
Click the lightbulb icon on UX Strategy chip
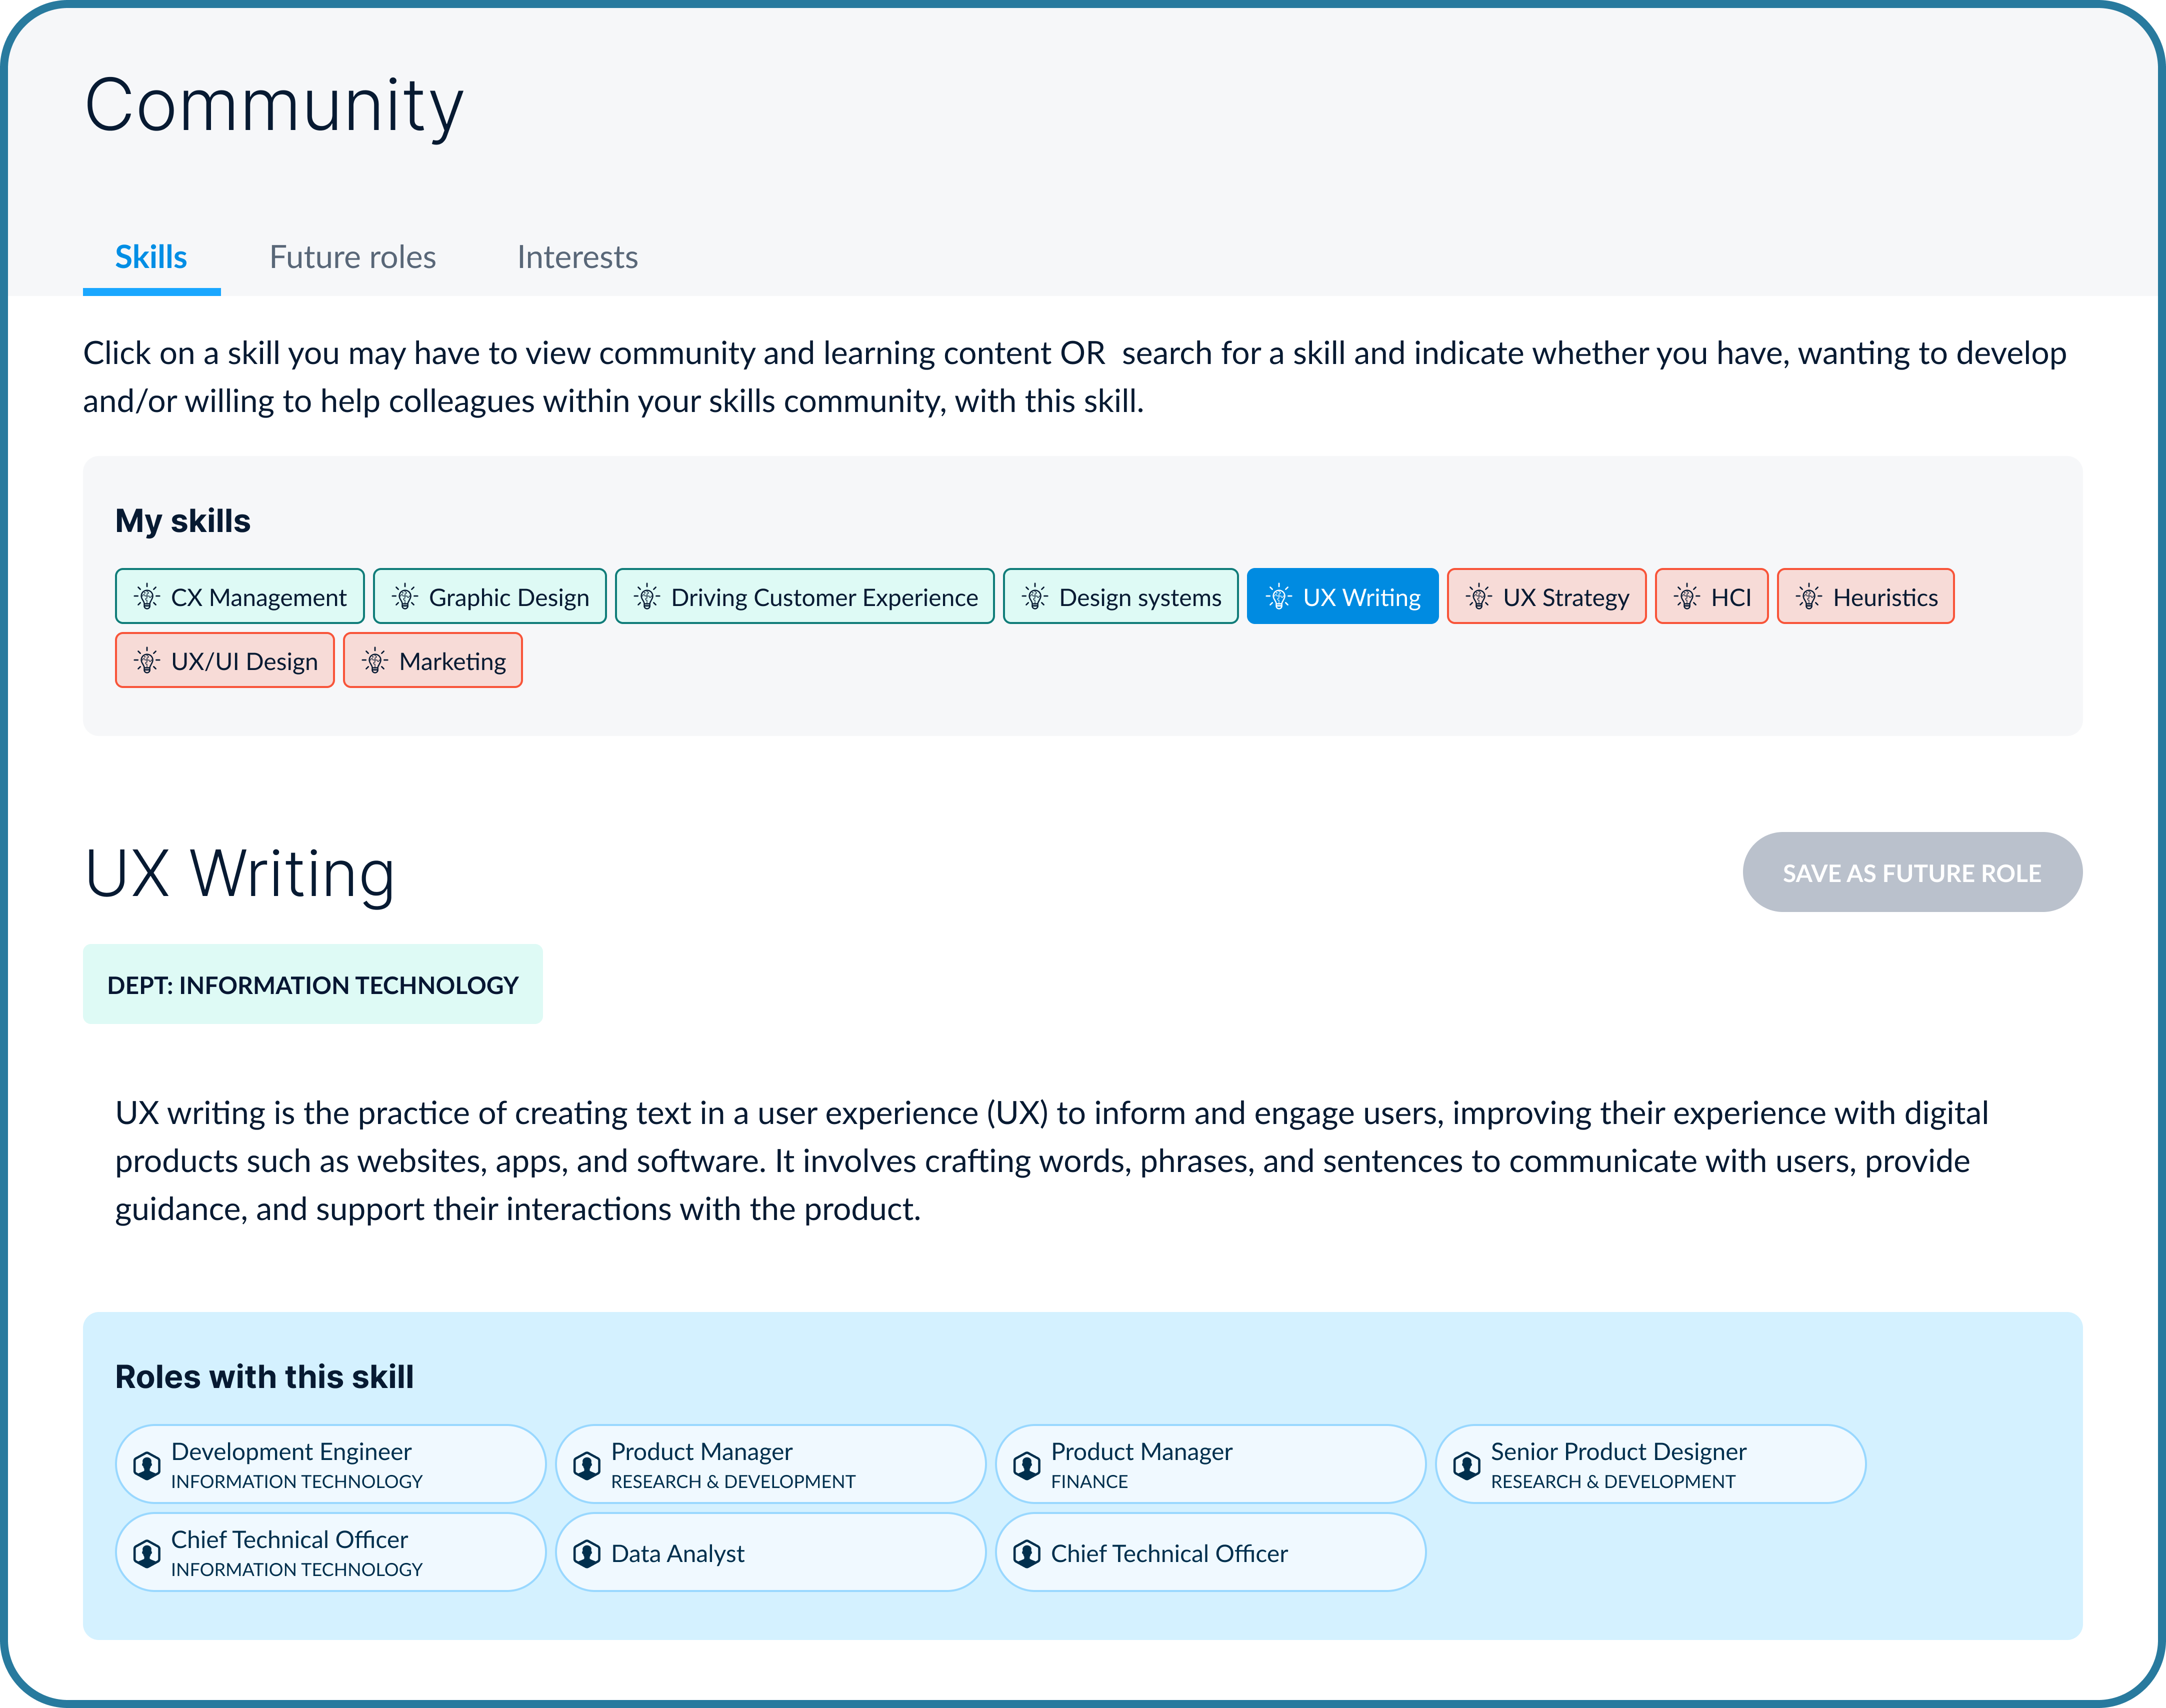[x=1479, y=597]
